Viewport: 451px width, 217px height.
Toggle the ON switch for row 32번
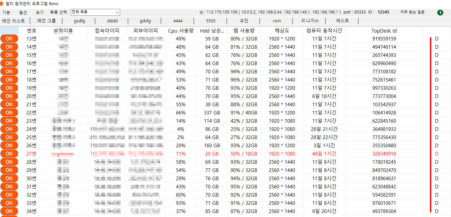pyautogui.click(x=9, y=195)
